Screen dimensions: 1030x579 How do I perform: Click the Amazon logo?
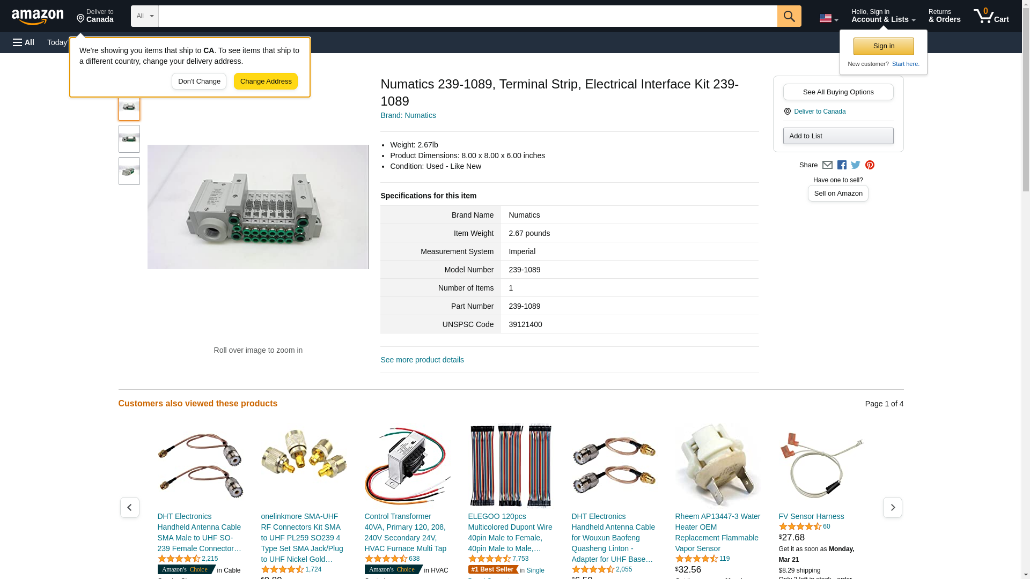click(38, 17)
